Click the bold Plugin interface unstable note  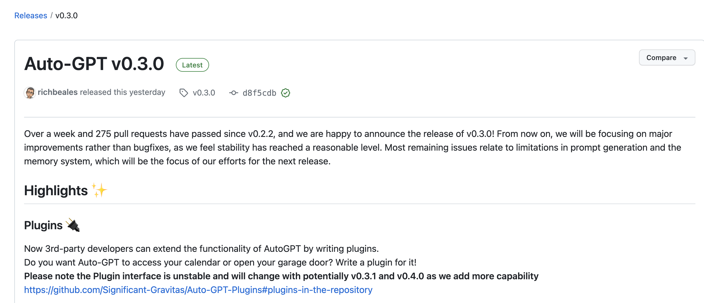[281, 276]
